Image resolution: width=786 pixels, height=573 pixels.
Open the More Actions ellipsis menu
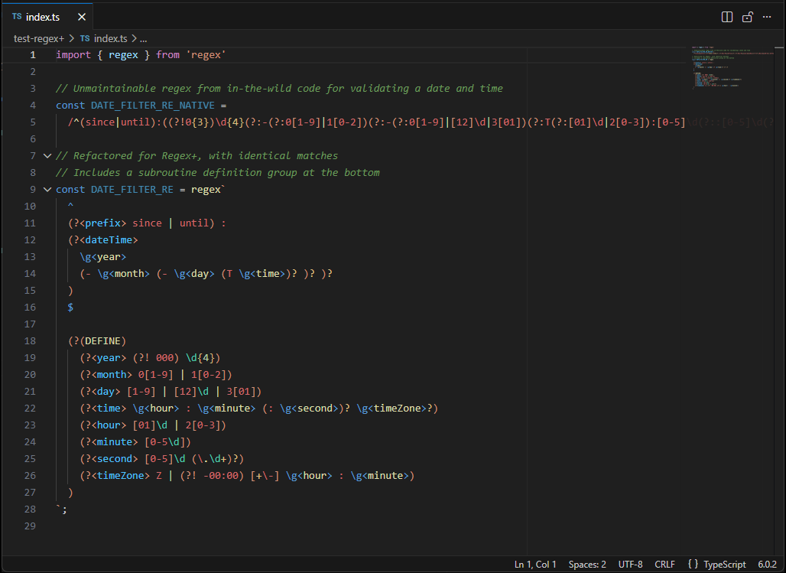pyautogui.click(x=768, y=16)
